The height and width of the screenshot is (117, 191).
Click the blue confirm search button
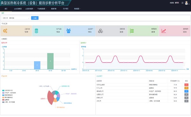[35, 18]
